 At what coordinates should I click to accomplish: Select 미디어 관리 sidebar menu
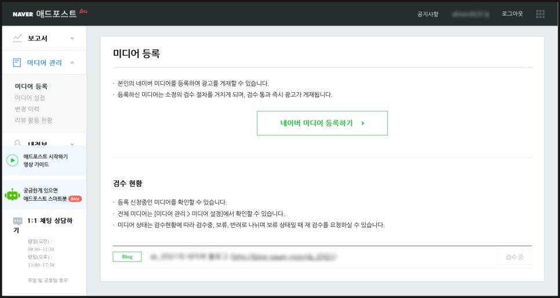(x=44, y=63)
